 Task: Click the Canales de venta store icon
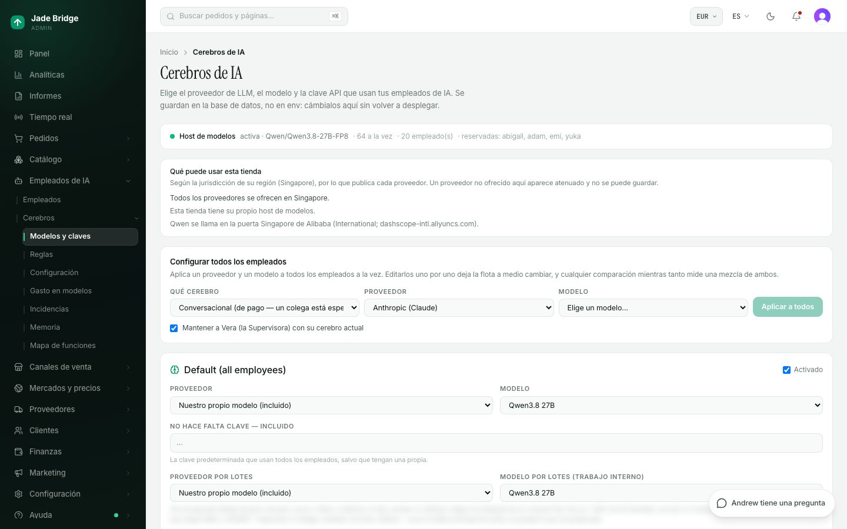point(18,367)
